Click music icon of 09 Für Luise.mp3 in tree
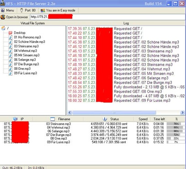 tap(11, 73)
